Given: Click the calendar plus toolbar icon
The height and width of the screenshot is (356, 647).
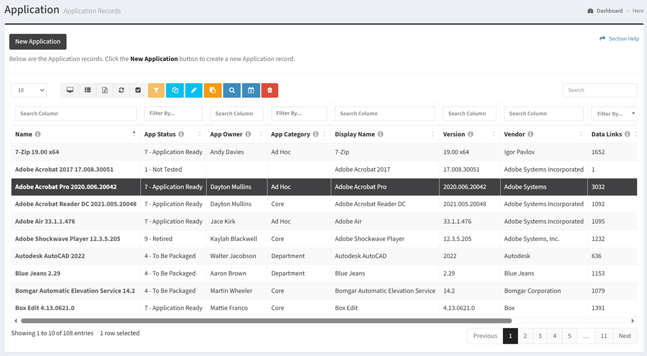Looking at the screenshot, I should [x=251, y=90].
